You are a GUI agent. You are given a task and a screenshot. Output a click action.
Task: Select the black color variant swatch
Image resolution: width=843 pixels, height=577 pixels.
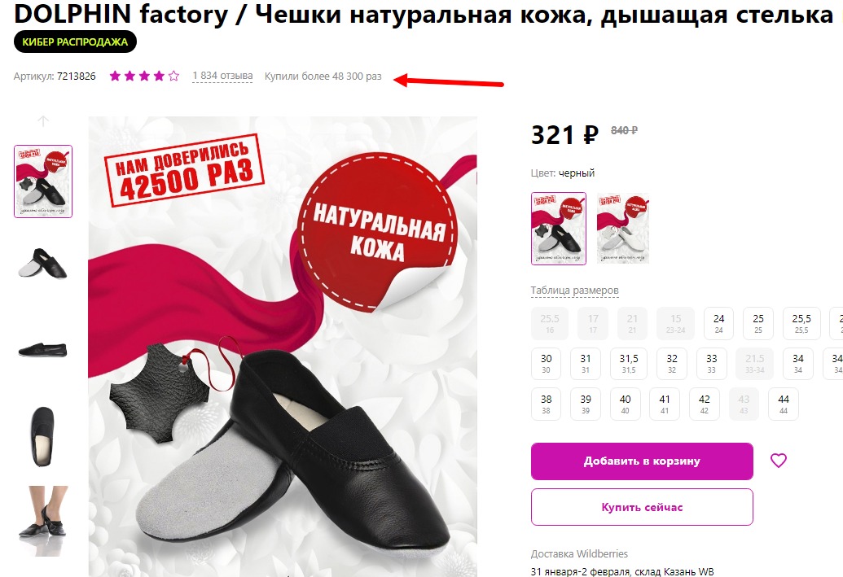(x=559, y=229)
